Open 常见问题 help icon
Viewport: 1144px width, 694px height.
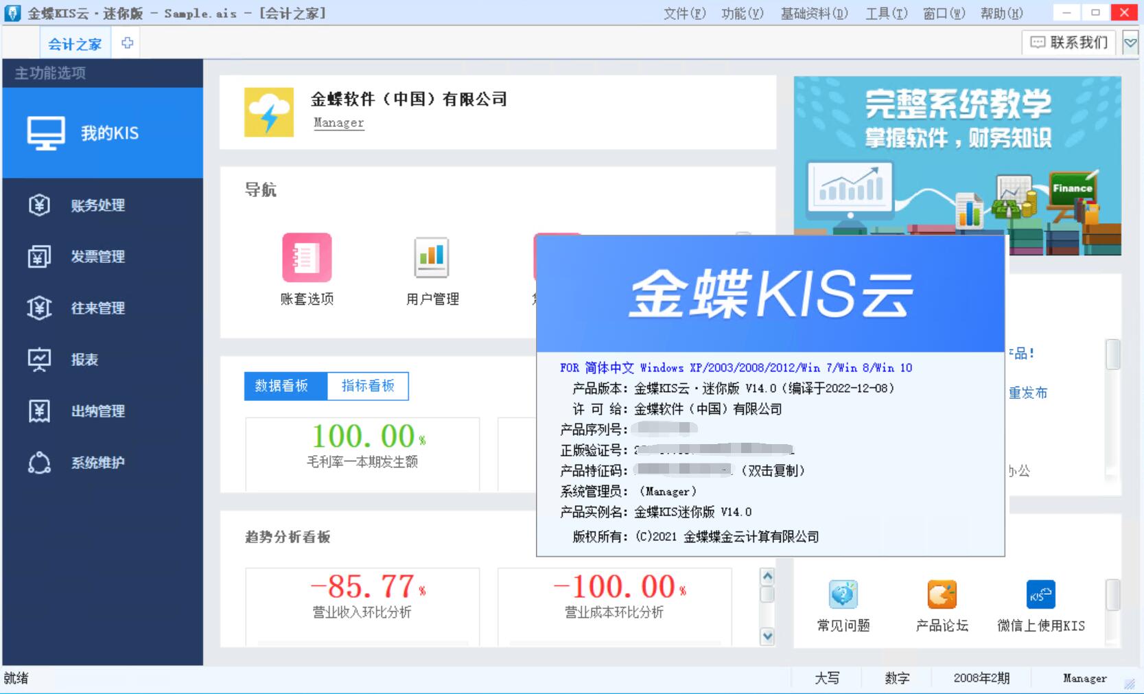point(843,594)
